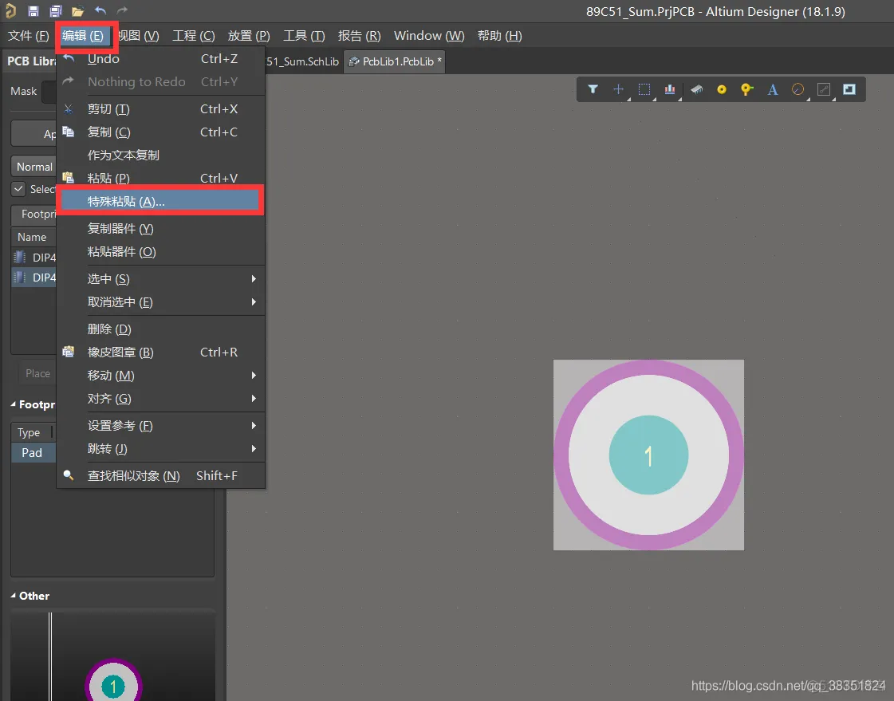
Task: Click the redo arrow in title bar
Action: 122,10
